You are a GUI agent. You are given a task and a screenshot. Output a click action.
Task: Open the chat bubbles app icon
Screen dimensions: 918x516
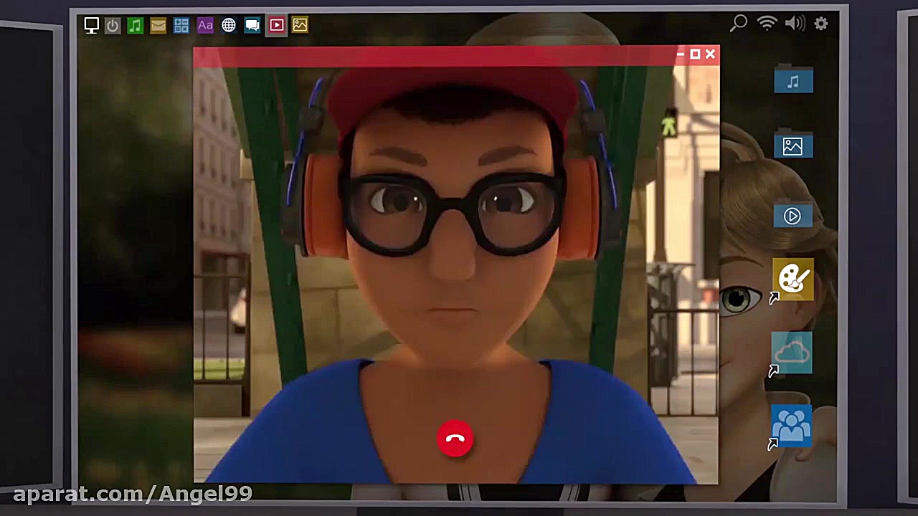[x=252, y=26]
